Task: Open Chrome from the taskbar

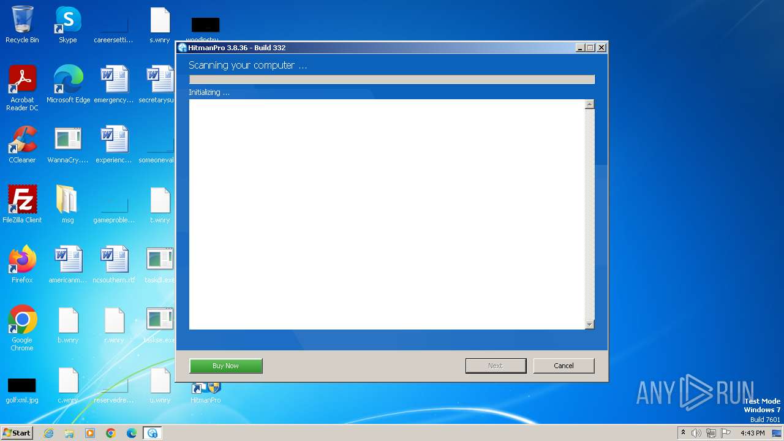Action: 111,433
